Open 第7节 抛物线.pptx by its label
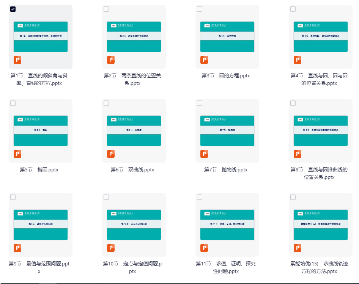The image size is (359, 284). [226, 169]
